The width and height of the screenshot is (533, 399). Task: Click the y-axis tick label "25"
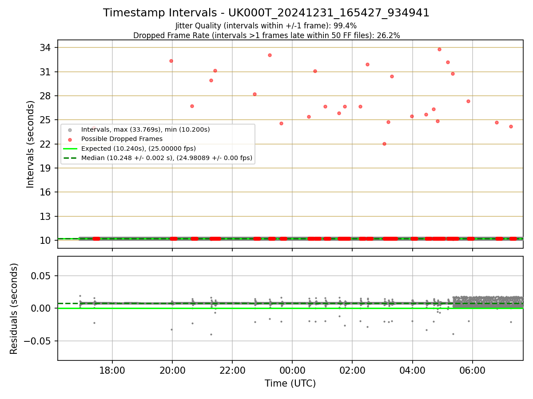click(46, 120)
